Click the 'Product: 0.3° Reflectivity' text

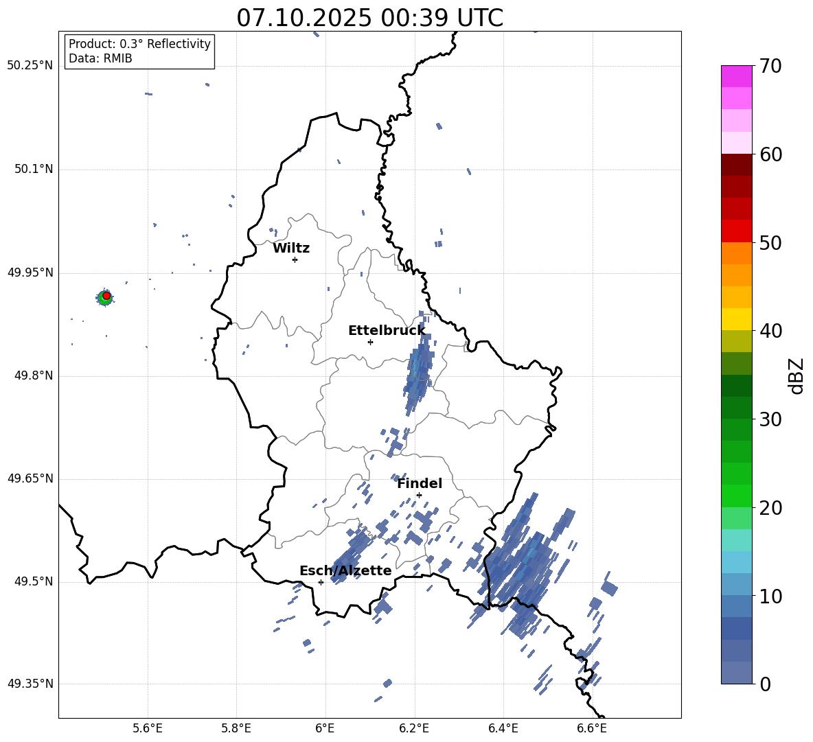(139, 44)
